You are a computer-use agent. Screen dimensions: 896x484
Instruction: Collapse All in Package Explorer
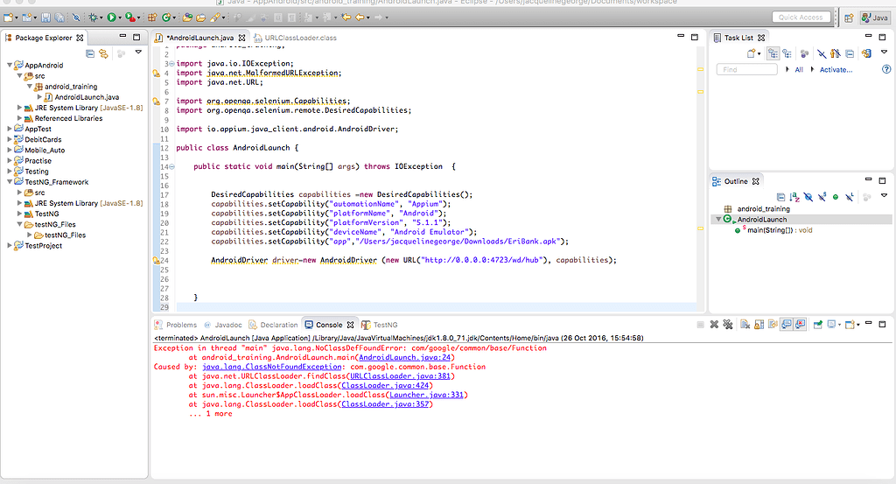90,53
